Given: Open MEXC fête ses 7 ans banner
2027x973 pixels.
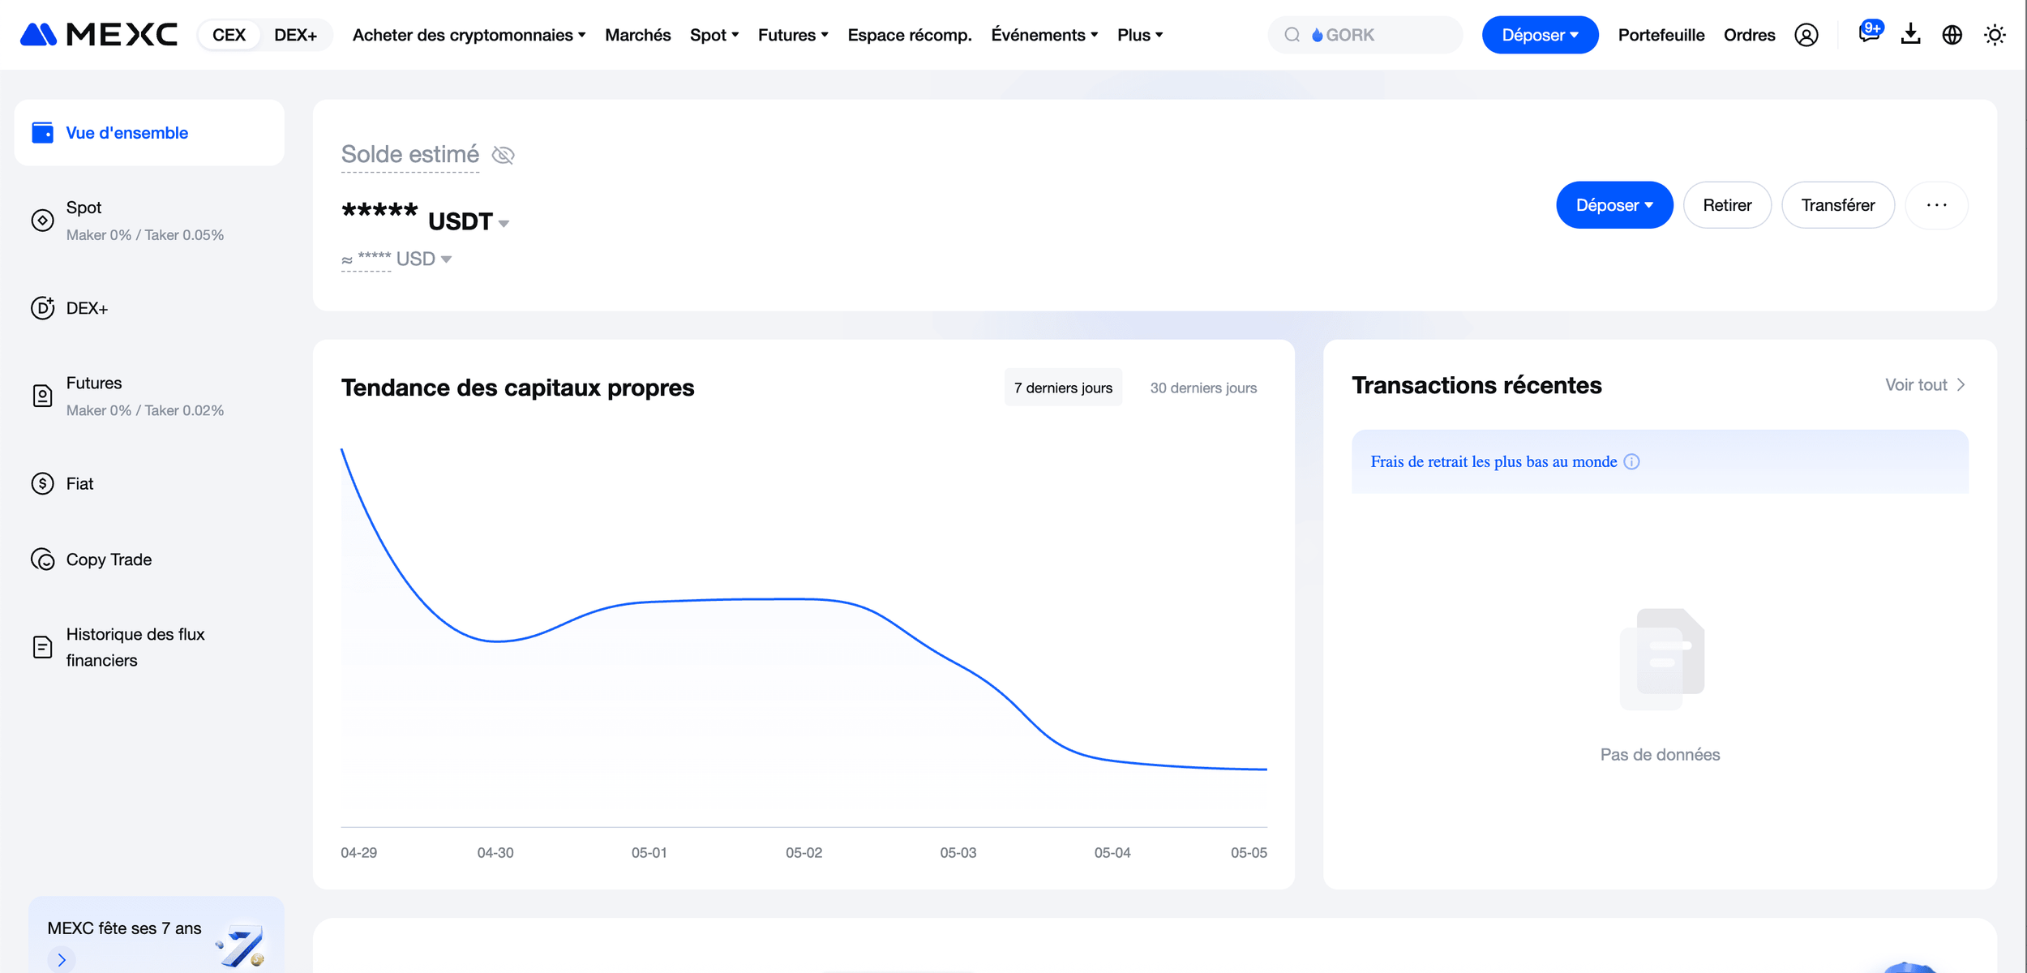Looking at the screenshot, I should click(x=156, y=935).
